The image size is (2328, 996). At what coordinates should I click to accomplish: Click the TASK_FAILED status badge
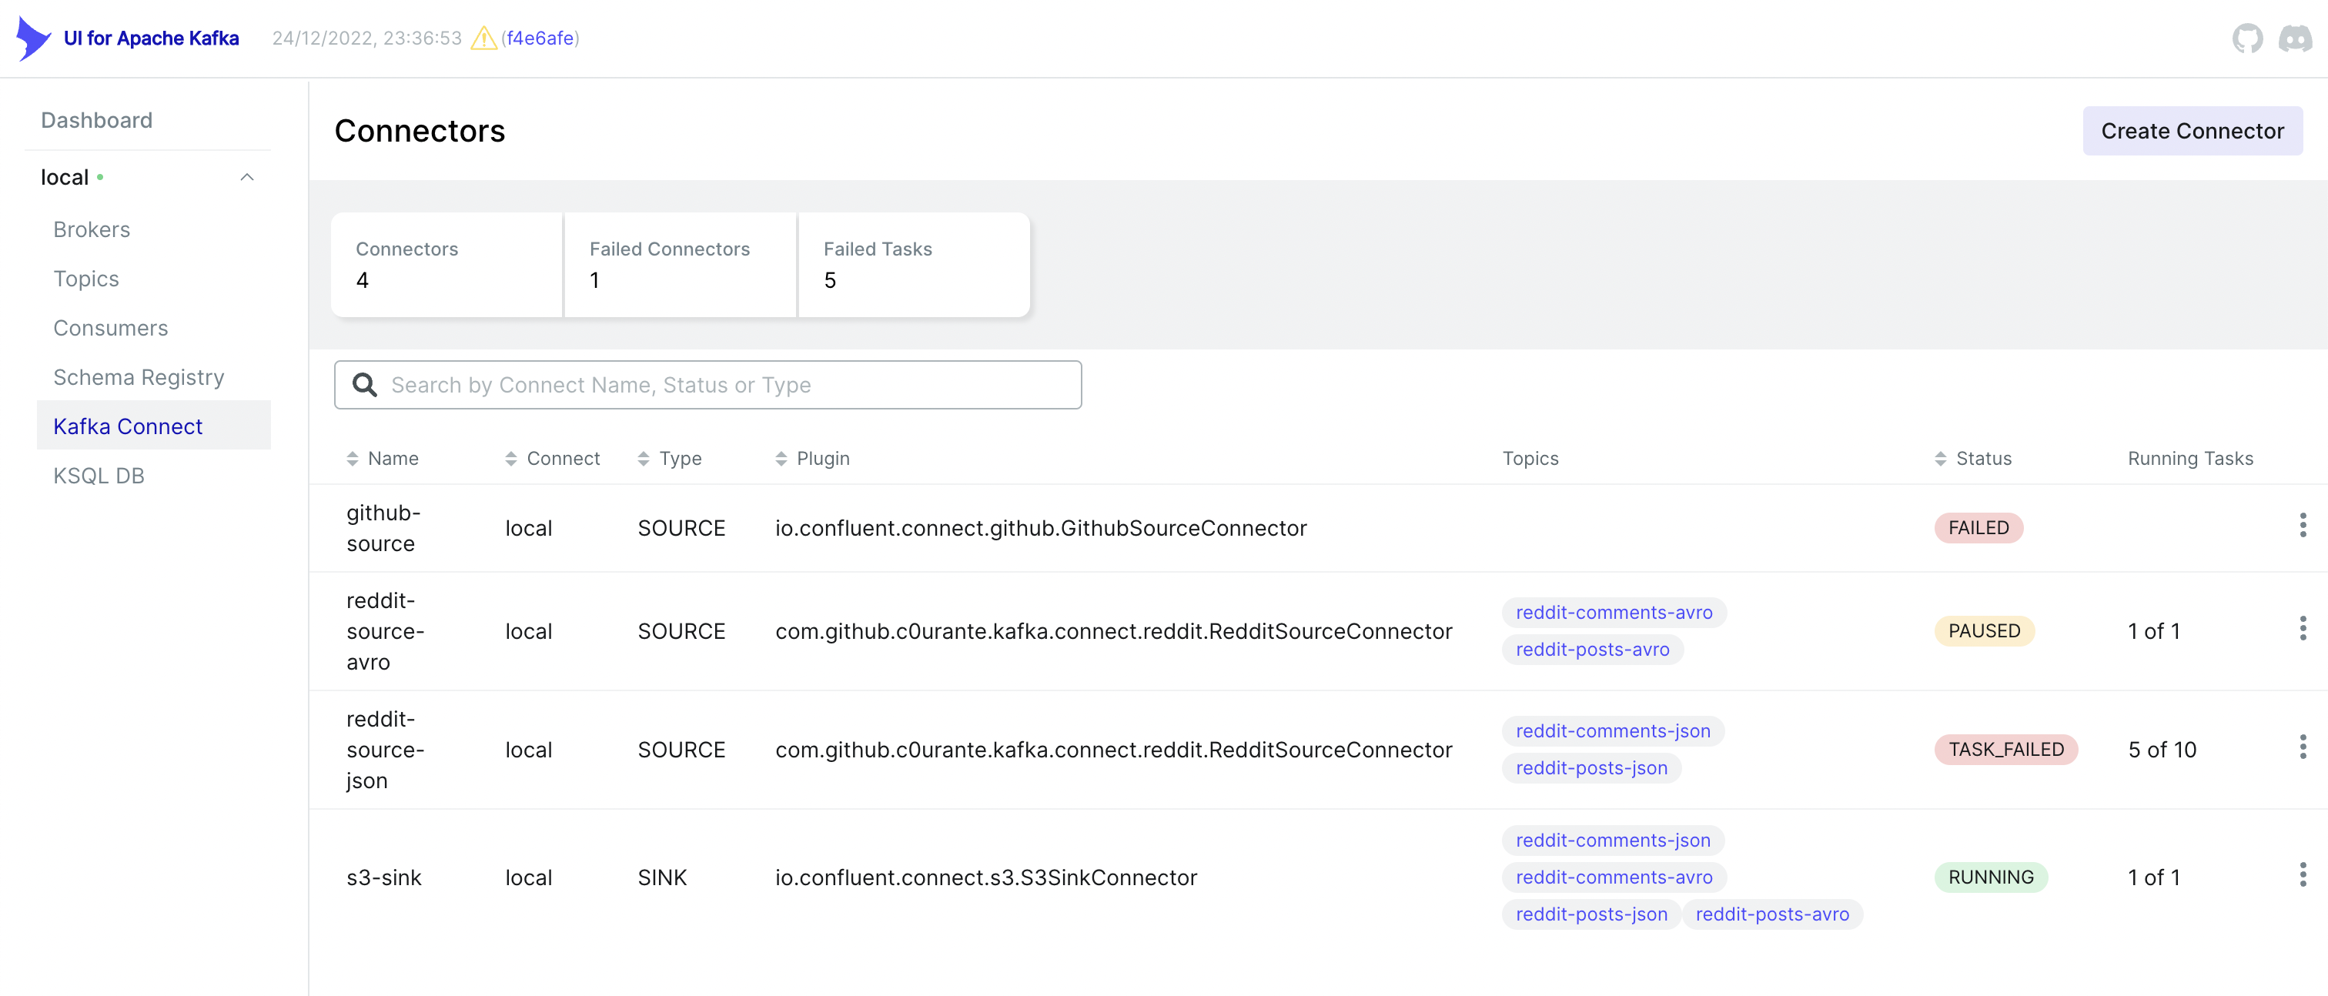point(2005,749)
